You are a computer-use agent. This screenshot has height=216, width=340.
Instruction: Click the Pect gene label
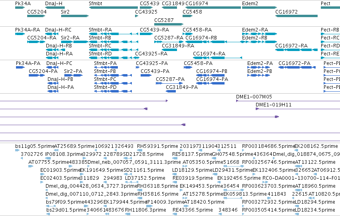point(326,4)
